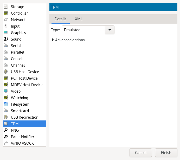The height and width of the screenshot is (160, 180).
Task: Switch to the XML tab
Action: [79, 19]
